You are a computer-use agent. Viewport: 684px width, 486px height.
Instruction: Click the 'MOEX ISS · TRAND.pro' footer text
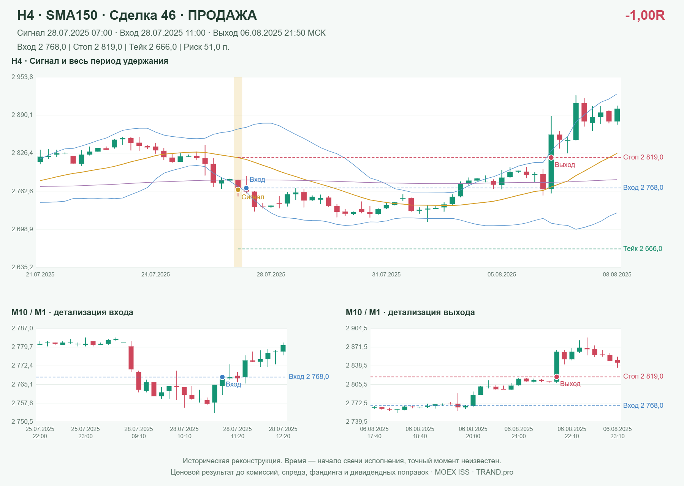click(x=474, y=472)
